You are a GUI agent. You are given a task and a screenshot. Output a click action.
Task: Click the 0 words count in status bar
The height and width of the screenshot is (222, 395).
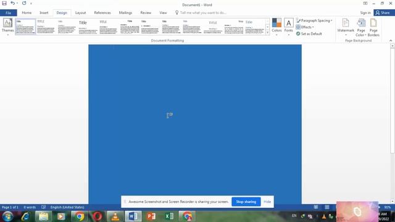(x=30, y=207)
